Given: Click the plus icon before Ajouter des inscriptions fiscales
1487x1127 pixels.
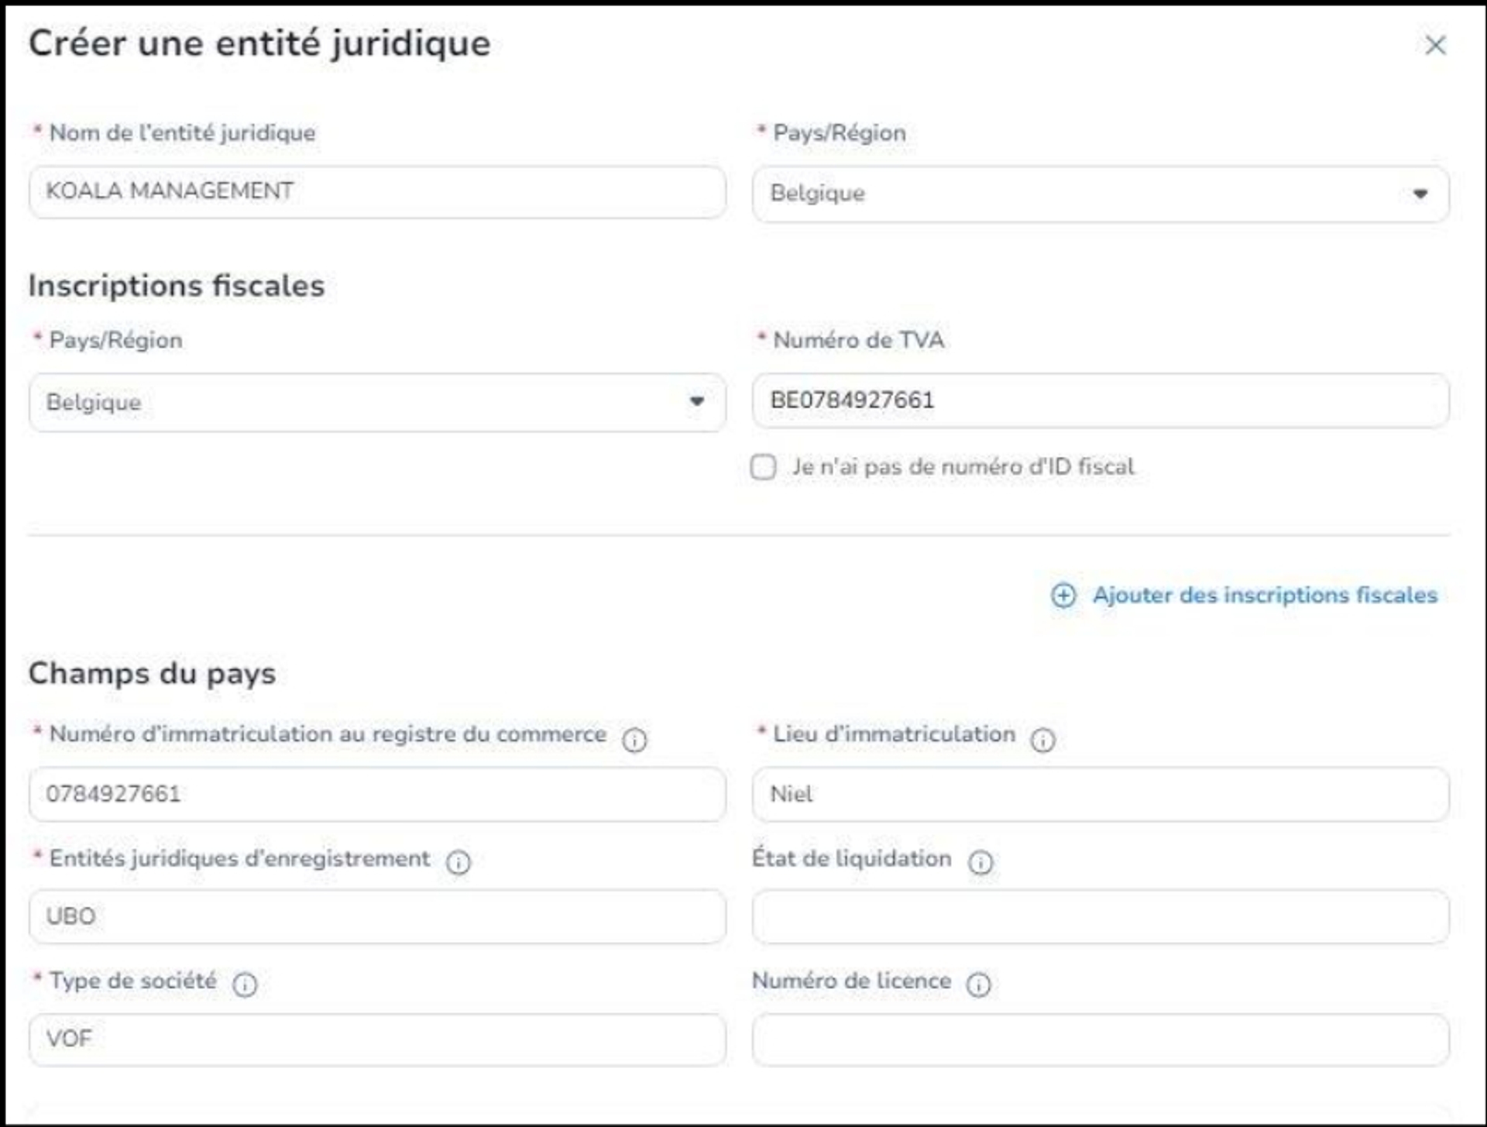Looking at the screenshot, I should [x=1064, y=596].
